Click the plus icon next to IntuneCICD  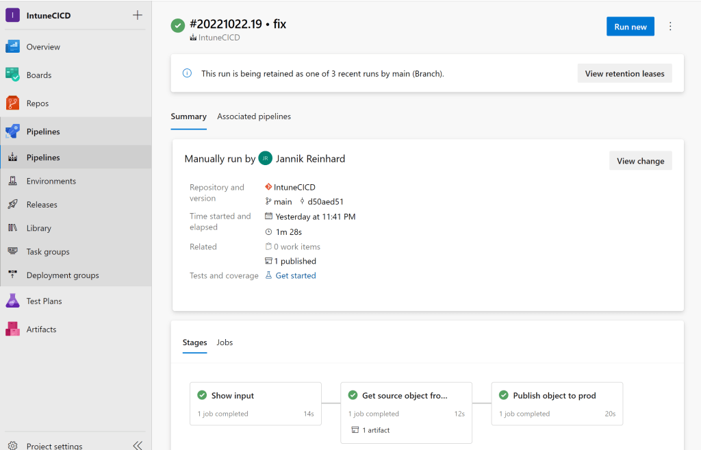tap(138, 15)
